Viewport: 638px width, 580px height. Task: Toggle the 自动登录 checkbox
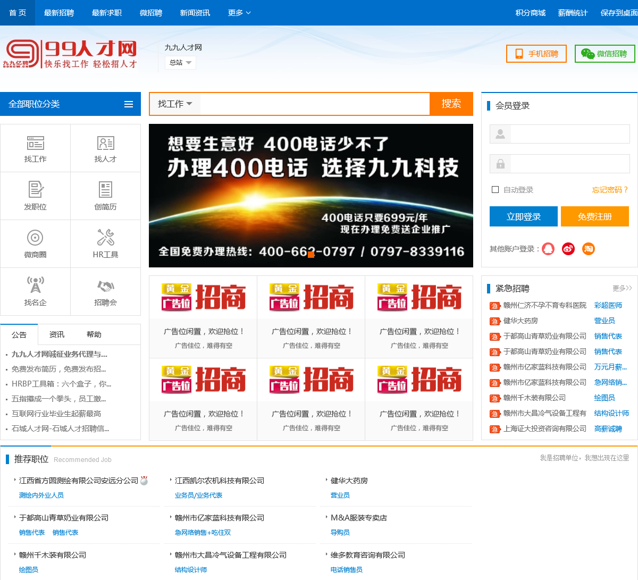[496, 190]
